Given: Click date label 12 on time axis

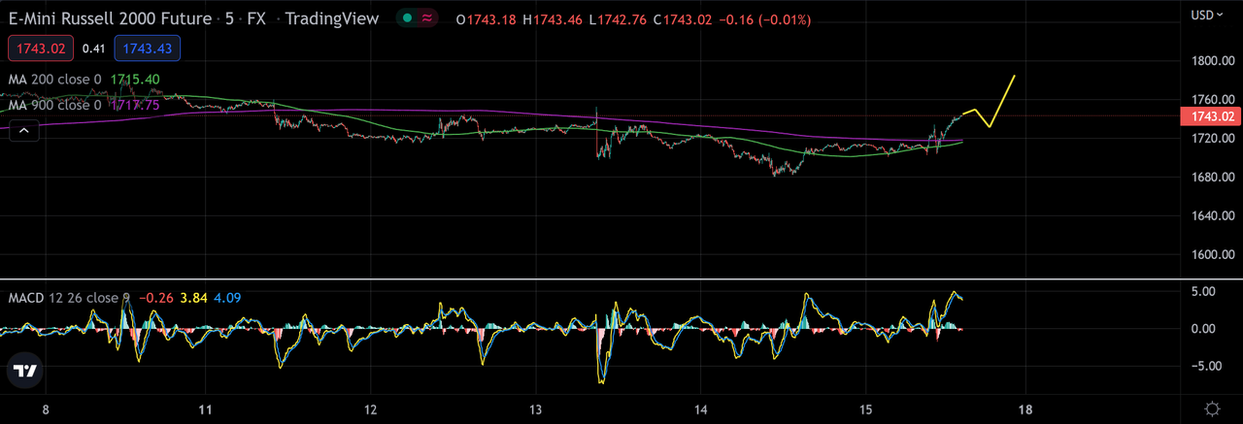Looking at the screenshot, I should tap(371, 408).
